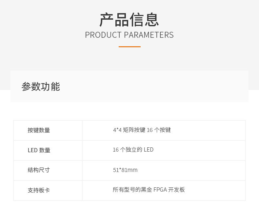This screenshot has width=259, height=211.
Task: Click the word FPGA in the last row
Action: tap(160, 190)
